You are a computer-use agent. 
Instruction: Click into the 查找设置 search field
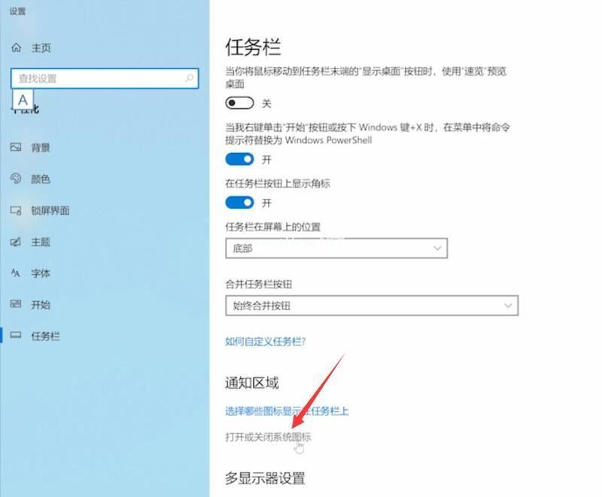105,78
